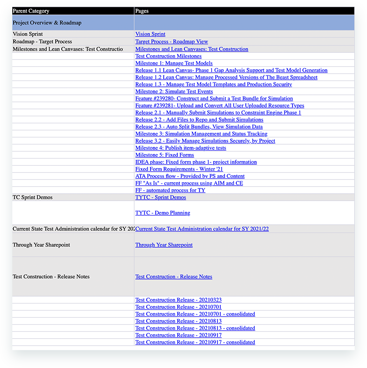Open the Through Year Sharepoint link
This screenshot has height=368, width=367.
164,245
